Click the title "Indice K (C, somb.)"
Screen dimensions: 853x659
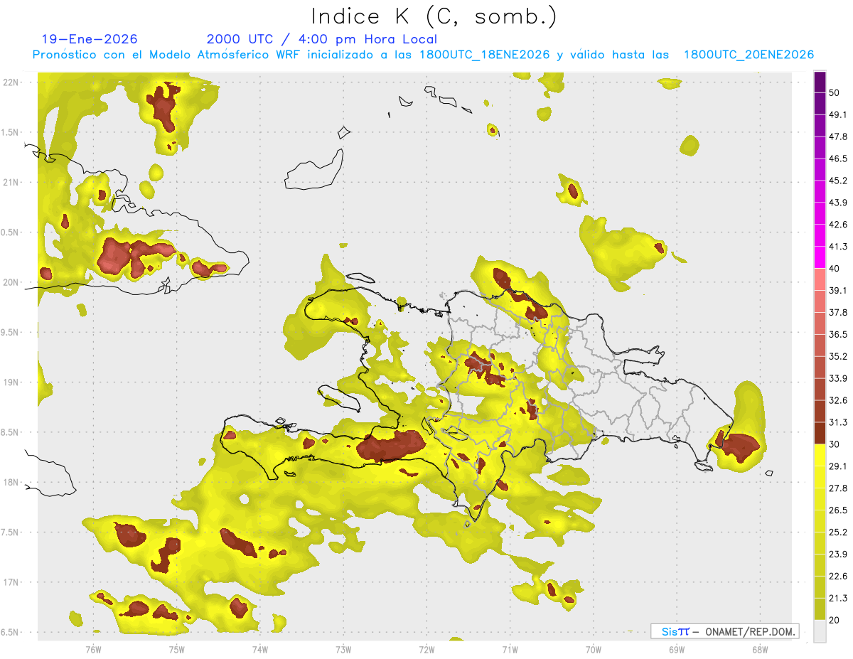(434, 16)
